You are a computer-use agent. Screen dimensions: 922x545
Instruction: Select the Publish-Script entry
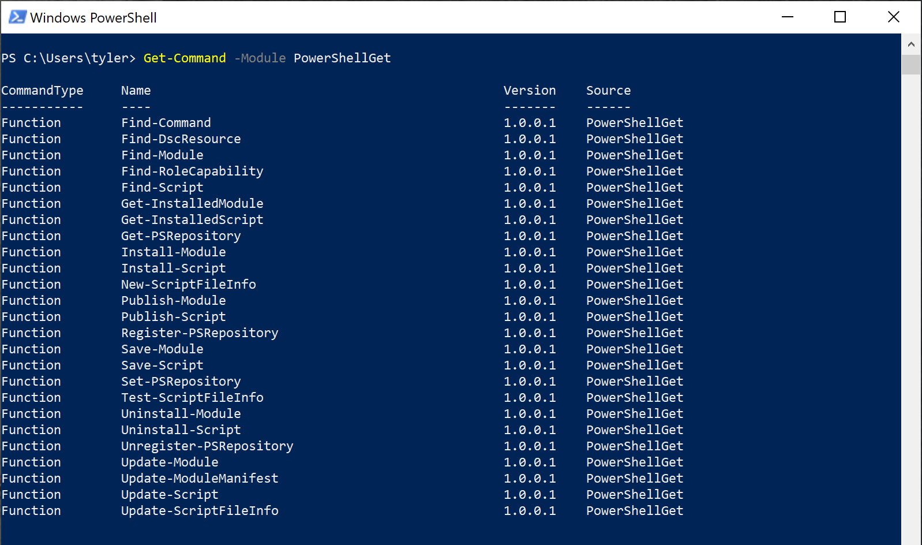click(174, 317)
